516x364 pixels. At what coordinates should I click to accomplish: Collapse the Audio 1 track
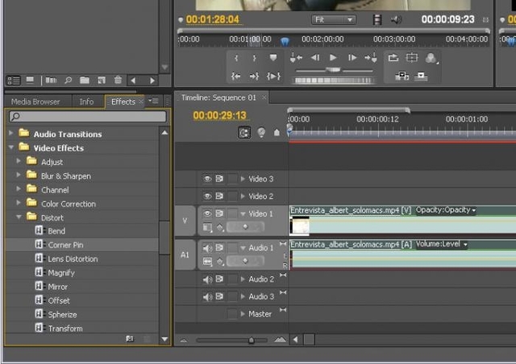click(x=243, y=248)
